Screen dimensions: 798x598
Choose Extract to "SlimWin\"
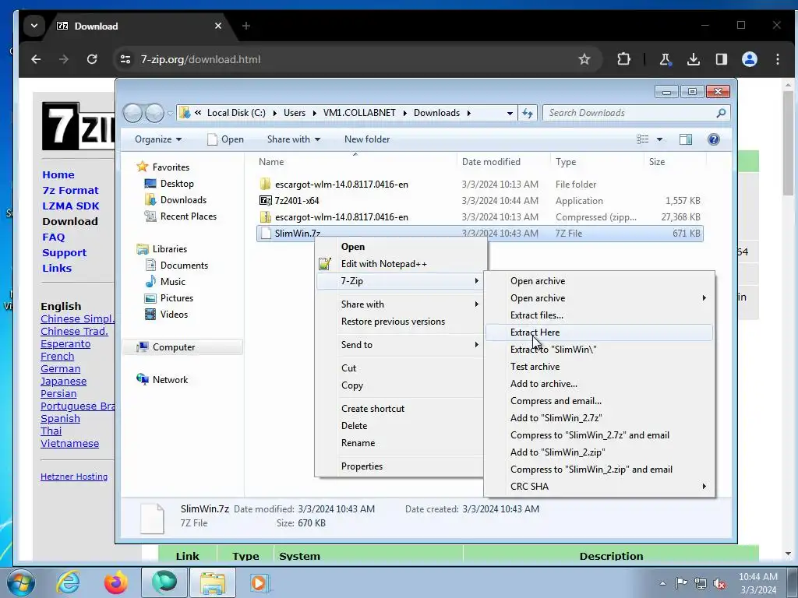(598, 350)
